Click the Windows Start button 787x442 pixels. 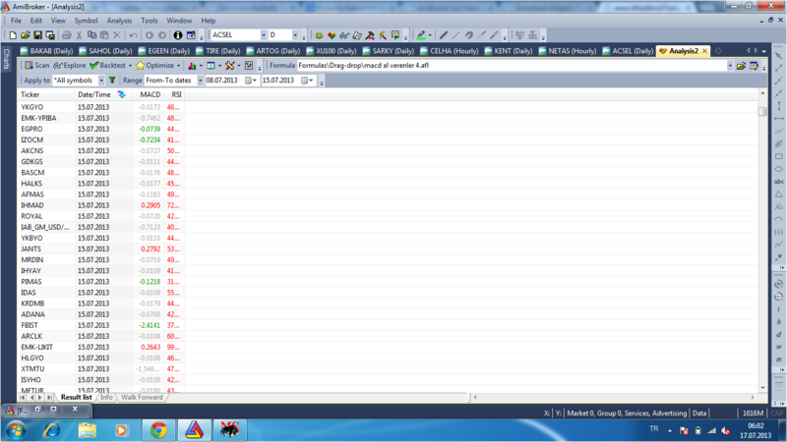(x=16, y=430)
